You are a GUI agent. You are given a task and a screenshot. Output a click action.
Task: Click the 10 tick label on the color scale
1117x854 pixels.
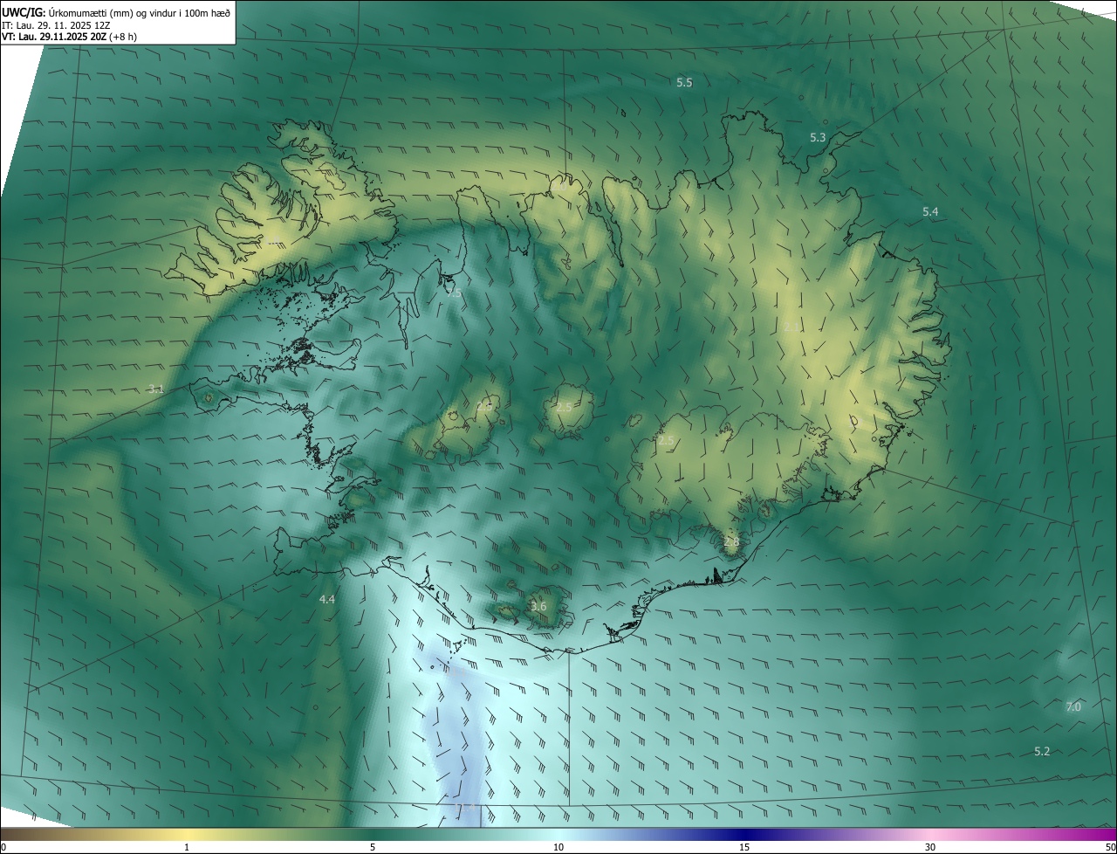click(558, 848)
